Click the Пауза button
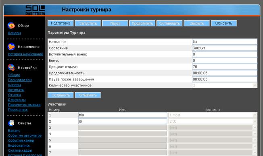Screen dimensions: 263x156 [x=115, y=23]
